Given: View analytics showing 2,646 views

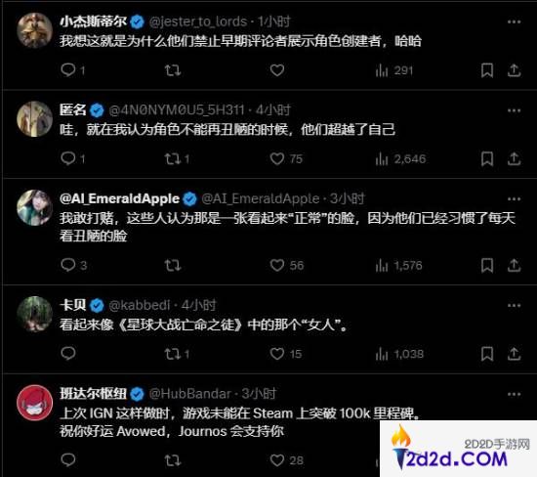Looking at the screenshot, I should point(400,158).
